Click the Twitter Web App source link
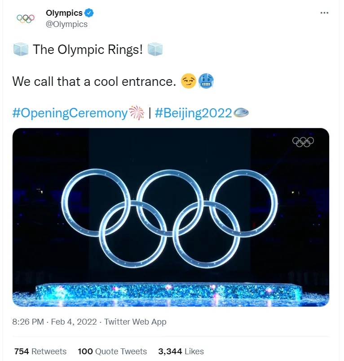This screenshot has width=344, height=361. click(x=136, y=321)
